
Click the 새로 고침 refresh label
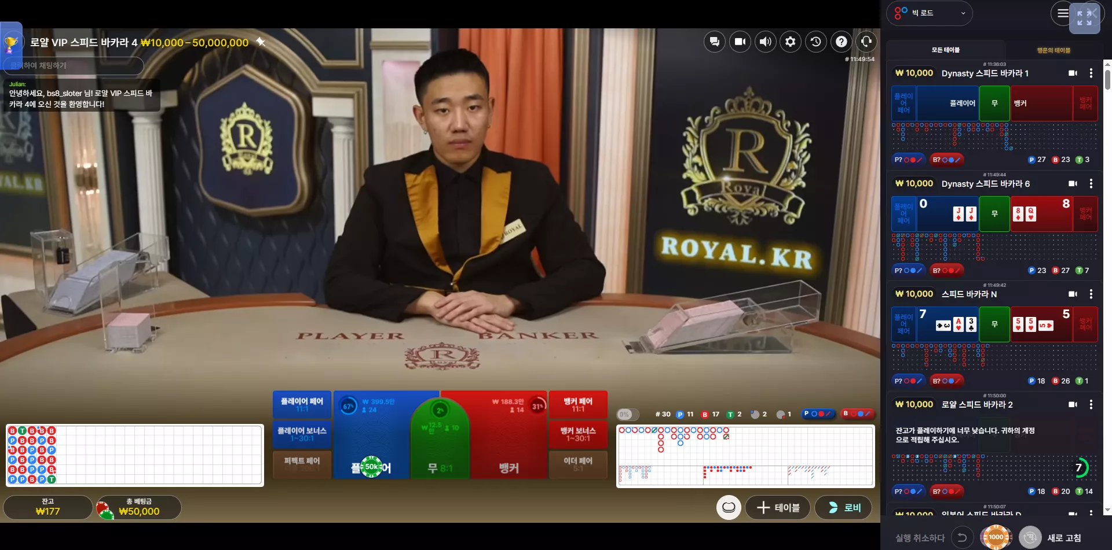(x=1064, y=538)
